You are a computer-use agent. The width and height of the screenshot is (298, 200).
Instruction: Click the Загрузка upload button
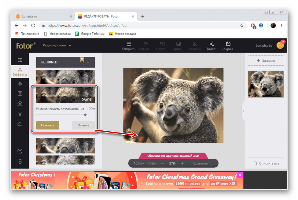pos(266,60)
